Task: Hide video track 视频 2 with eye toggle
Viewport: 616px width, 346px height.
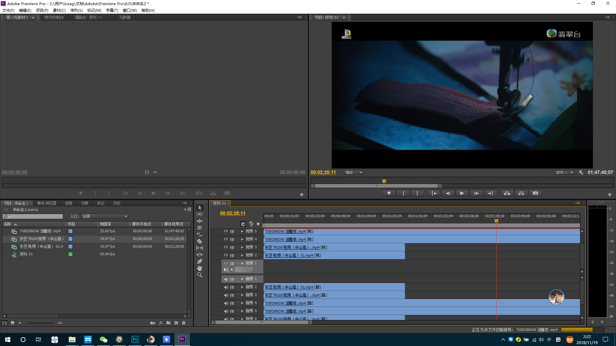Action: (226, 255)
